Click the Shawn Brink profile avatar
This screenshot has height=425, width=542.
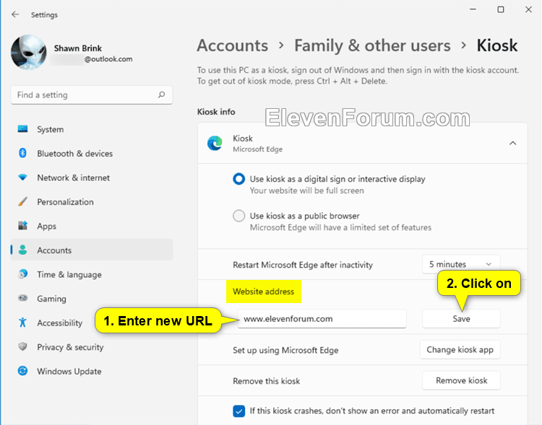pos(29,52)
